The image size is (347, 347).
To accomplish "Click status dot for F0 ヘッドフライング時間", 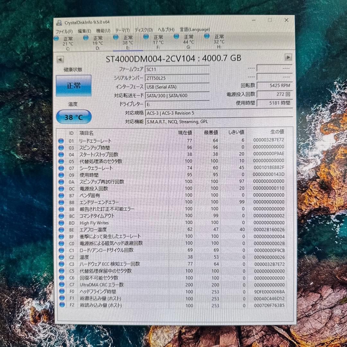I will [x=62, y=291].
